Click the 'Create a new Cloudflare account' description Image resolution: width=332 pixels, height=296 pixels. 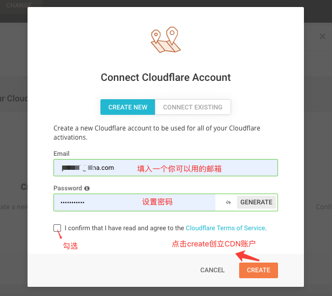point(157,133)
